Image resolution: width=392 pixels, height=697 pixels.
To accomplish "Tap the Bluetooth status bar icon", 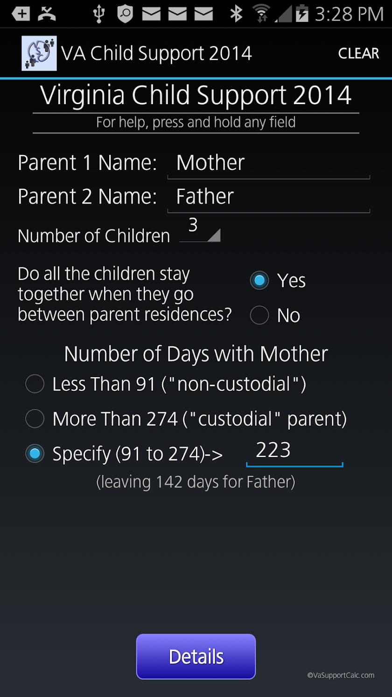I will (x=236, y=14).
